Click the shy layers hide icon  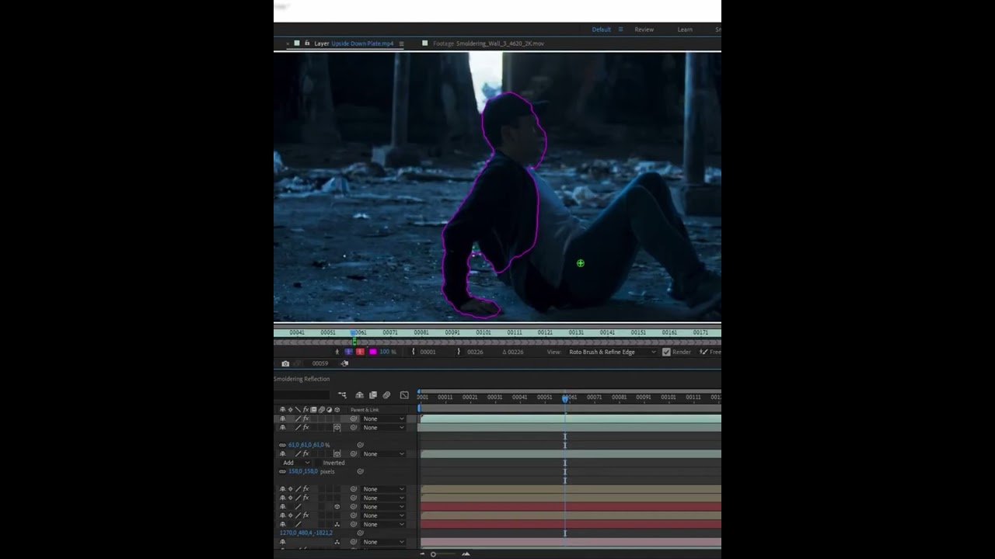[x=359, y=395]
